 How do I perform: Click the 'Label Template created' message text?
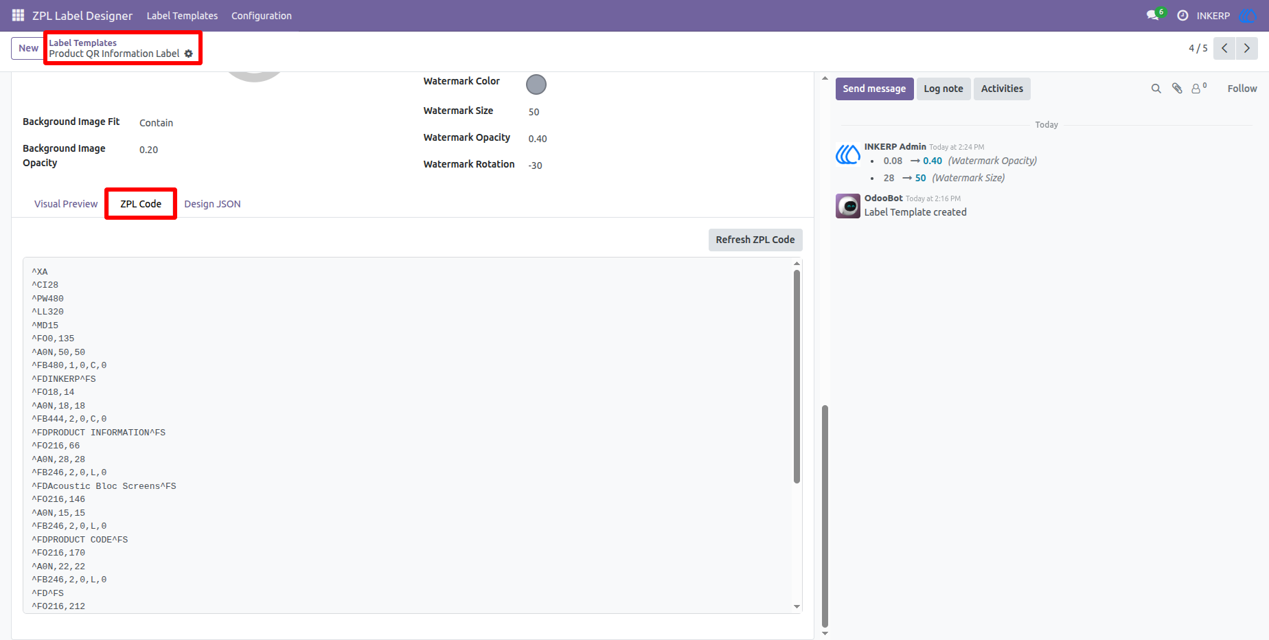915,212
